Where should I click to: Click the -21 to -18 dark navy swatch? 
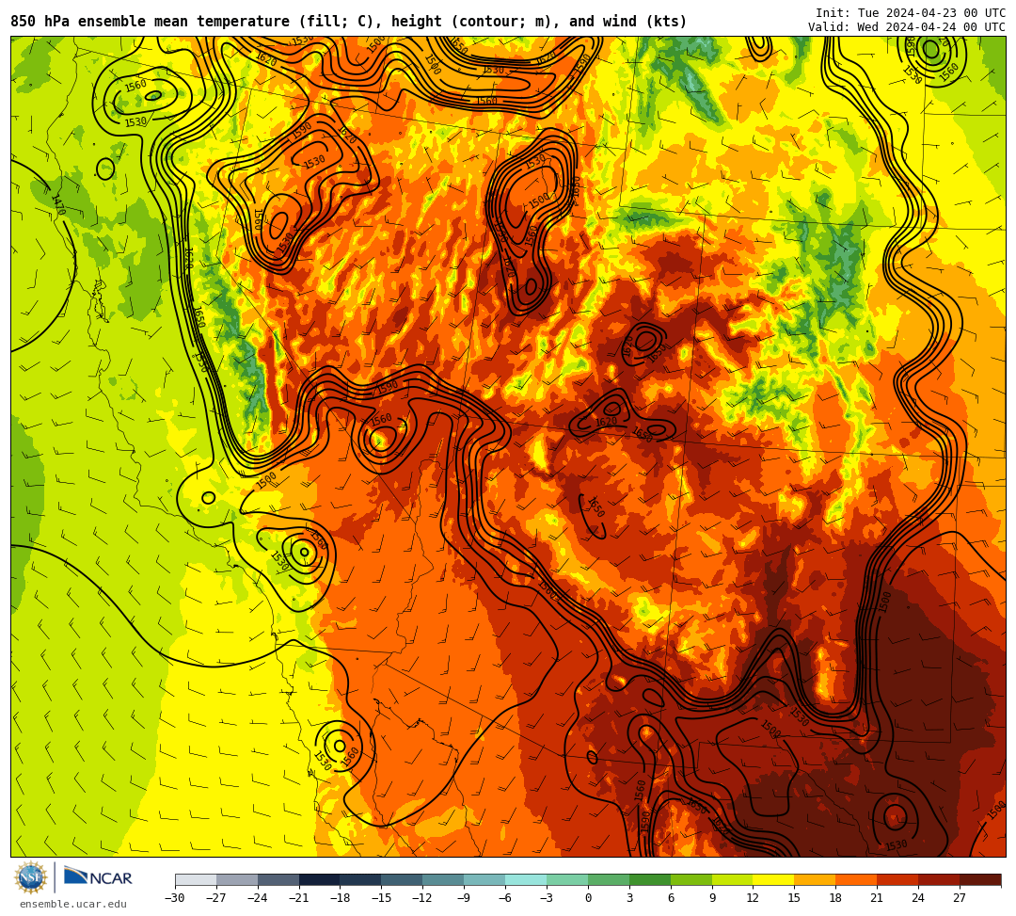(x=320, y=879)
